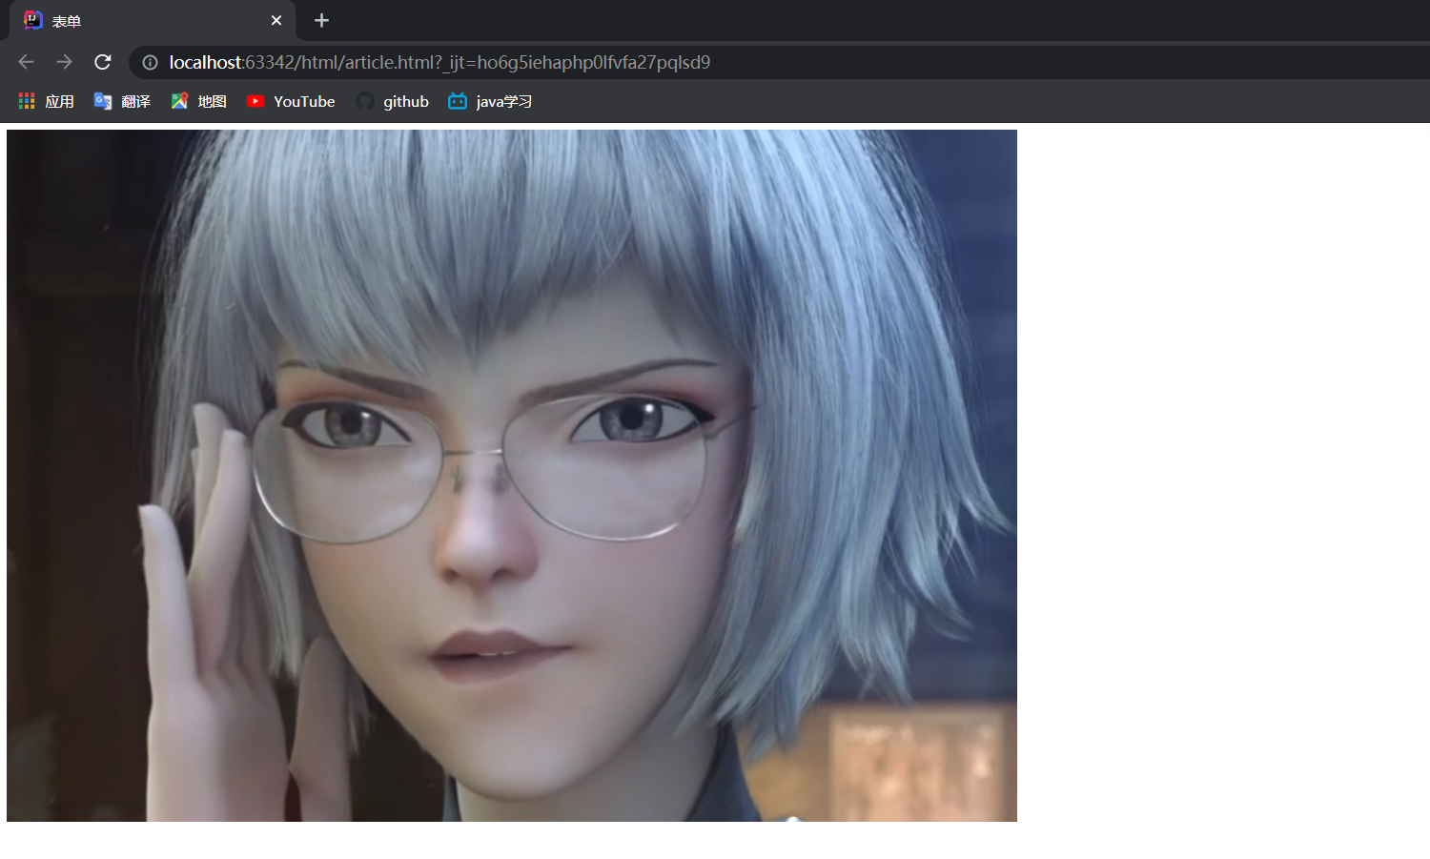Focus the localhost address bar URL
Viewport: 1430px width, 859px height.
439,62
